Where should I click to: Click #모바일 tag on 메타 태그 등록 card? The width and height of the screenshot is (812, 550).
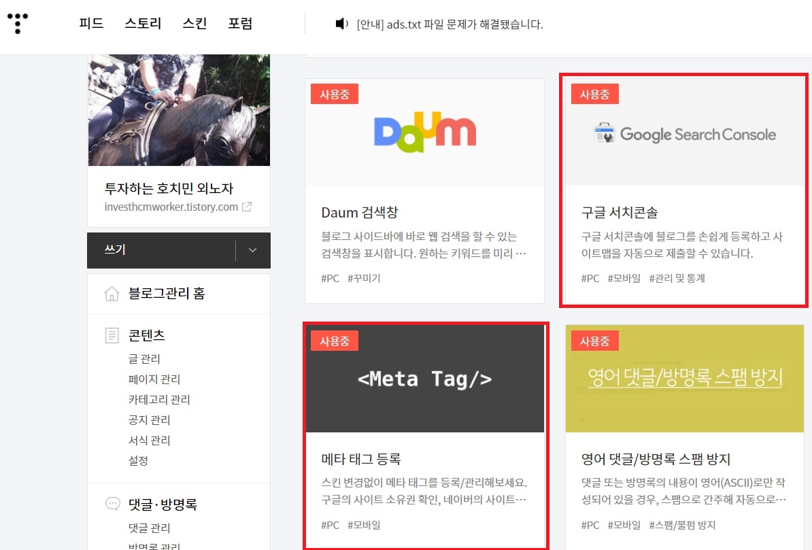[x=364, y=525]
